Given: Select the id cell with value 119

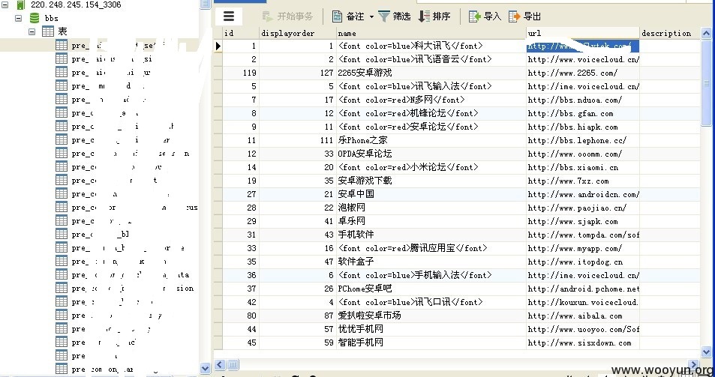Looking at the screenshot, I should [x=241, y=73].
